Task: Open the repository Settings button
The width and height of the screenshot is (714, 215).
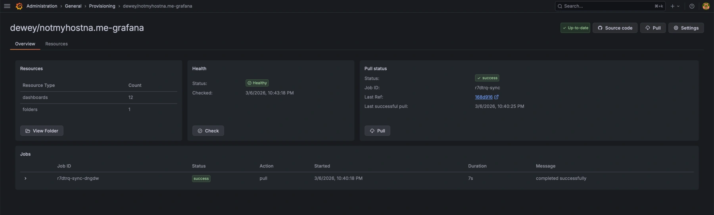Action: click(686, 28)
